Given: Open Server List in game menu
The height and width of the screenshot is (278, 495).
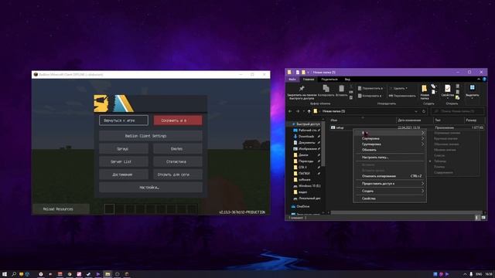Looking at the screenshot, I should point(124,161).
